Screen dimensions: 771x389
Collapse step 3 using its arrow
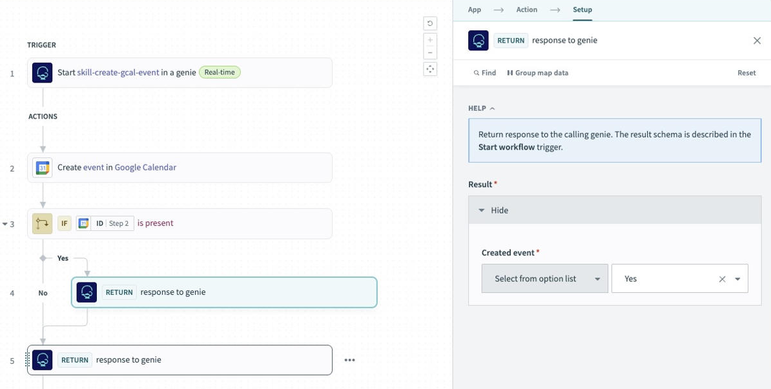point(5,224)
